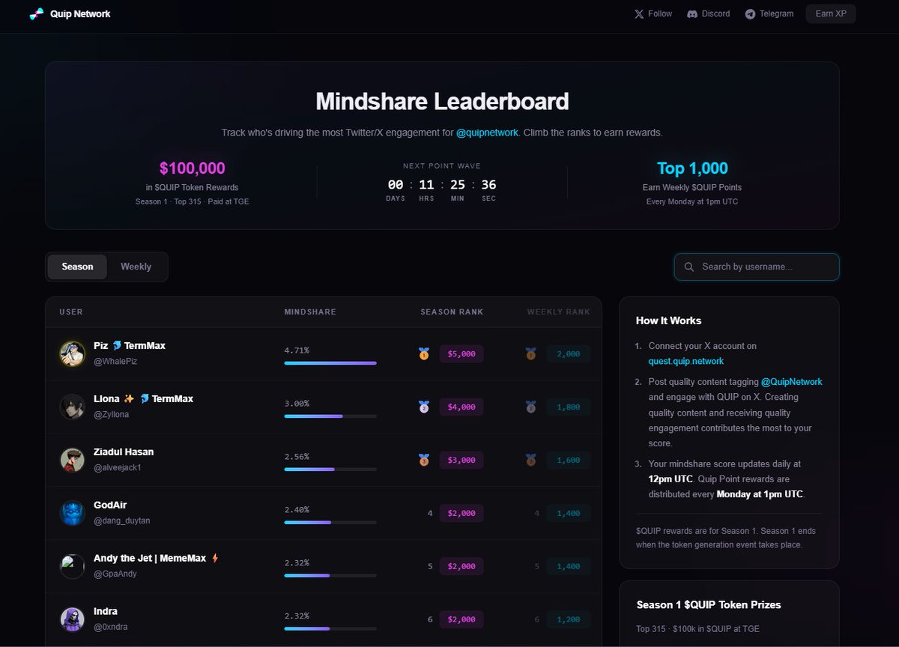Open the @quipnetwork link in subtitle
Image resolution: width=899 pixels, height=647 pixels.
pos(487,133)
